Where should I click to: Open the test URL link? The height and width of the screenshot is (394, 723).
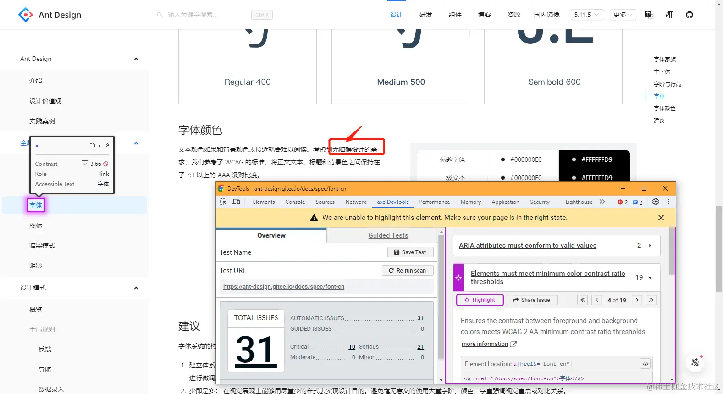(284, 287)
